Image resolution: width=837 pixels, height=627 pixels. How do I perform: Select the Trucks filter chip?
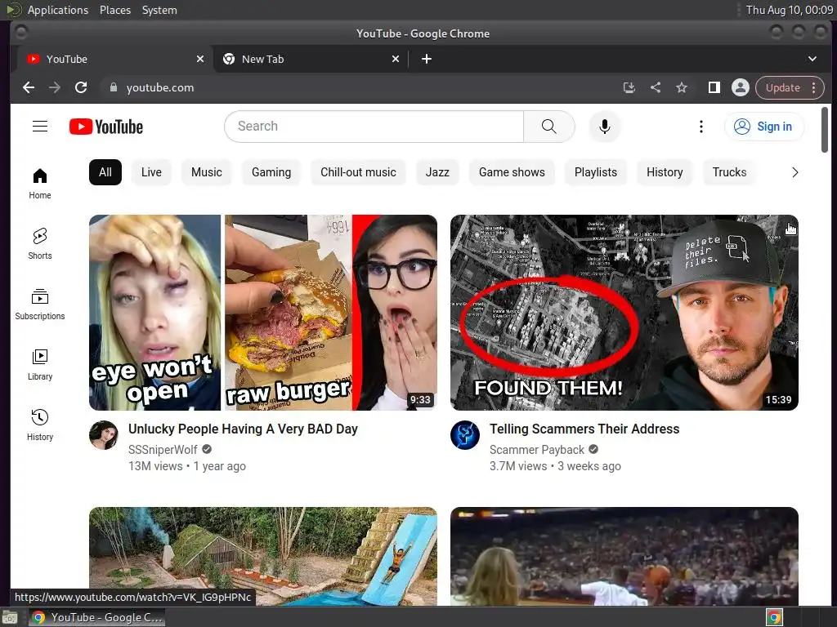tap(729, 172)
